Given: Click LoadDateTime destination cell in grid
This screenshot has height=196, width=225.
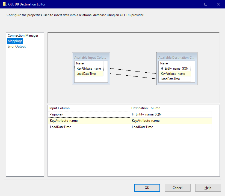Looking at the screenshot, I should 171,127.
